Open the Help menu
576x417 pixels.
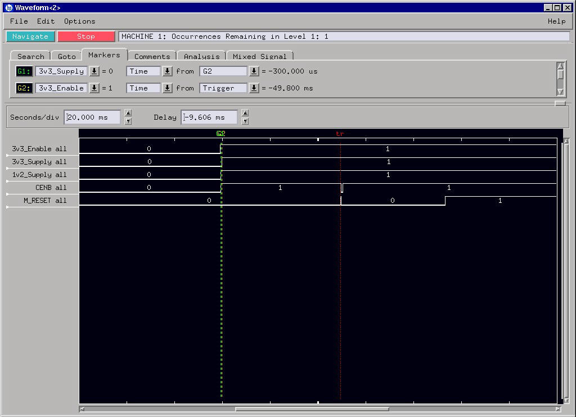click(556, 21)
